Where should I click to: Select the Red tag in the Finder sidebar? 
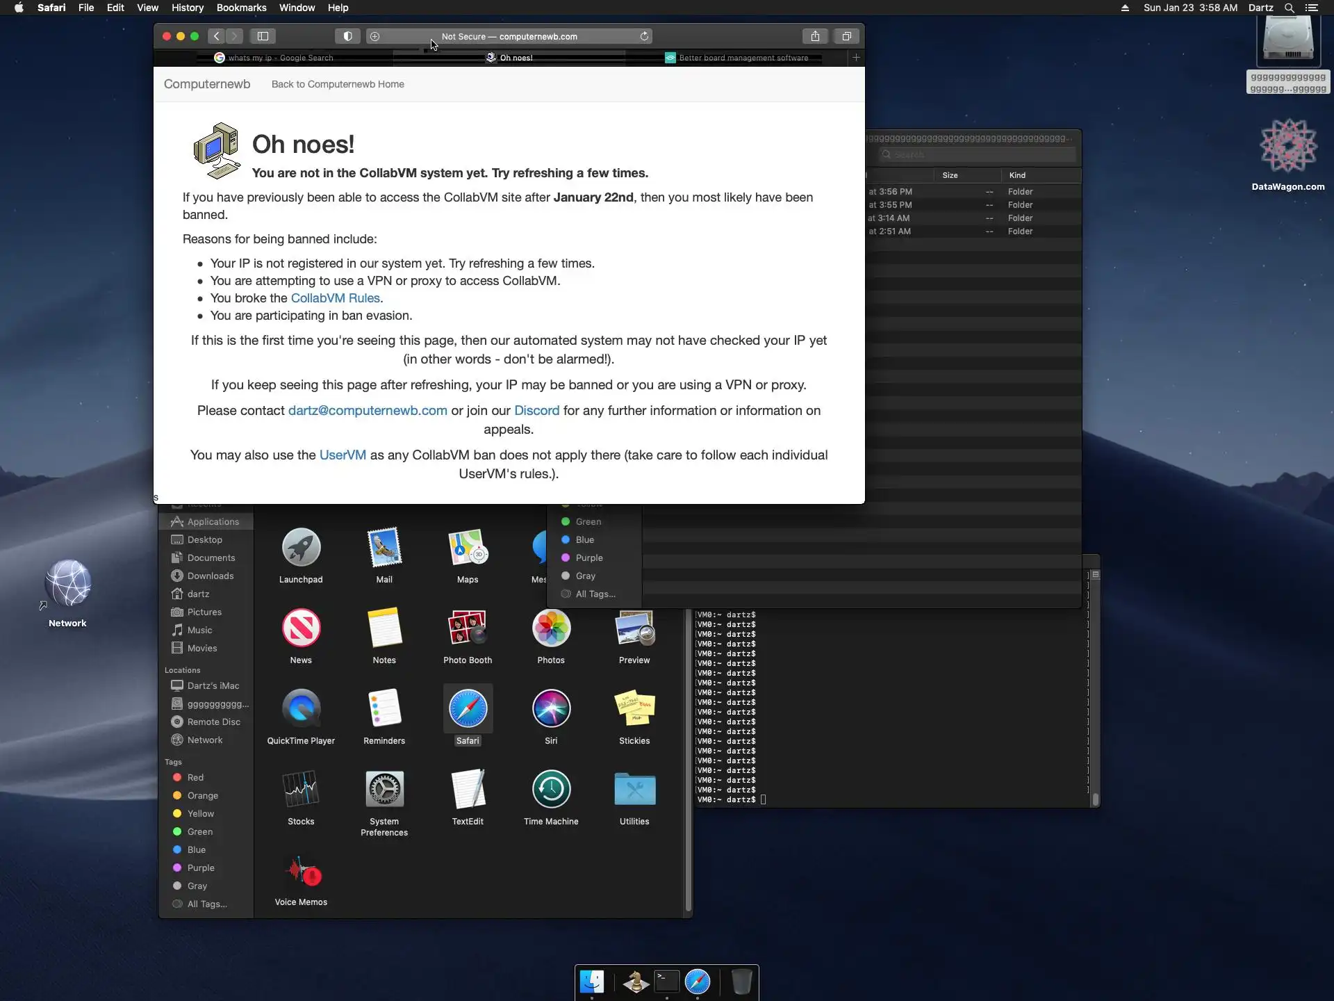[195, 777]
